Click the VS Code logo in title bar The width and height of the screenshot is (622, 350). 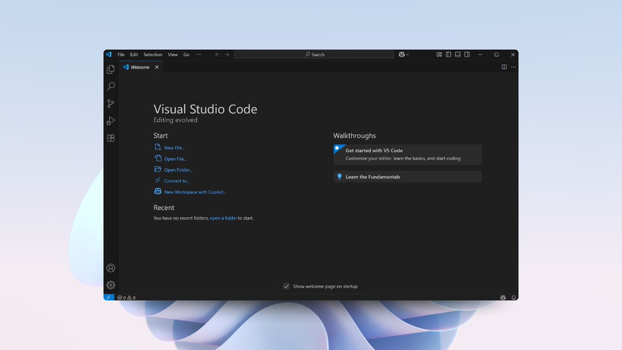tap(108, 54)
